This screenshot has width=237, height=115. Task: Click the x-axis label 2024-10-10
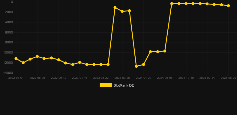click(x=186, y=78)
